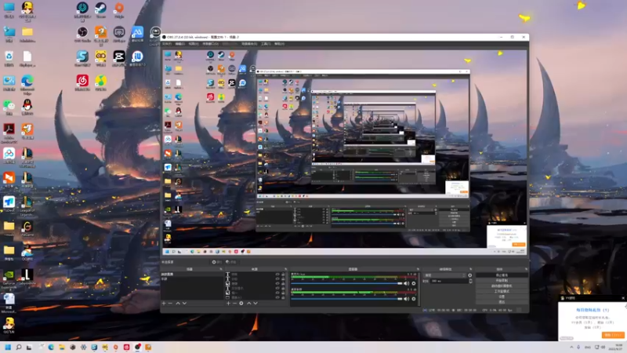Adjust the second channel volume slider

(346, 299)
